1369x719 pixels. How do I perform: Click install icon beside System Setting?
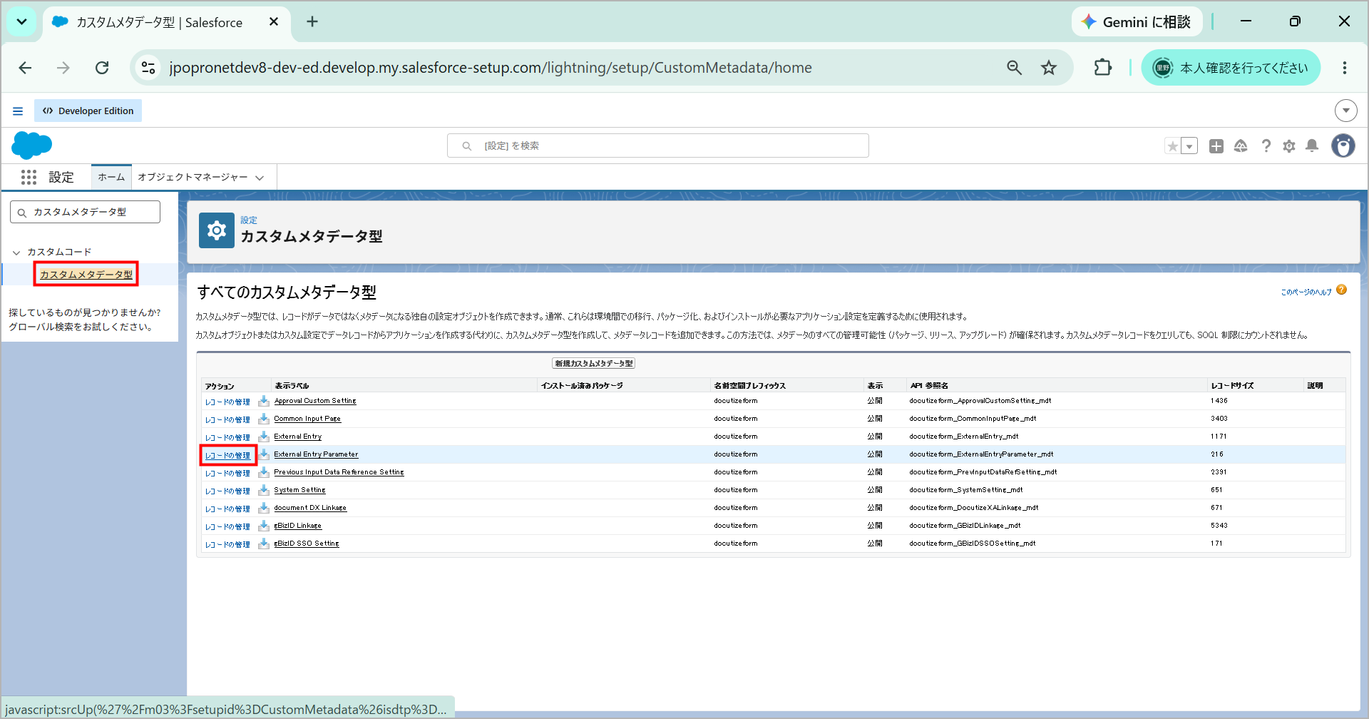tap(264, 490)
